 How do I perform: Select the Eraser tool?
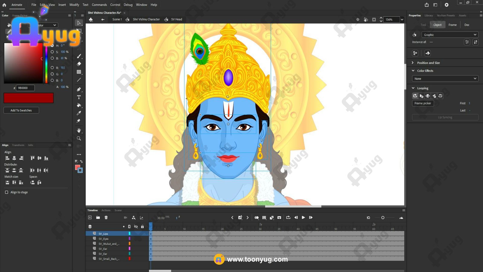pyautogui.click(x=79, y=64)
